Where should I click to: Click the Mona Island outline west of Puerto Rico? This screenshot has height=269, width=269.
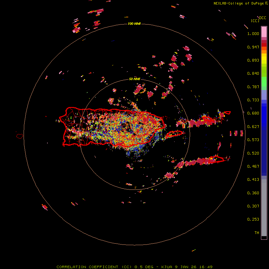[20, 136]
